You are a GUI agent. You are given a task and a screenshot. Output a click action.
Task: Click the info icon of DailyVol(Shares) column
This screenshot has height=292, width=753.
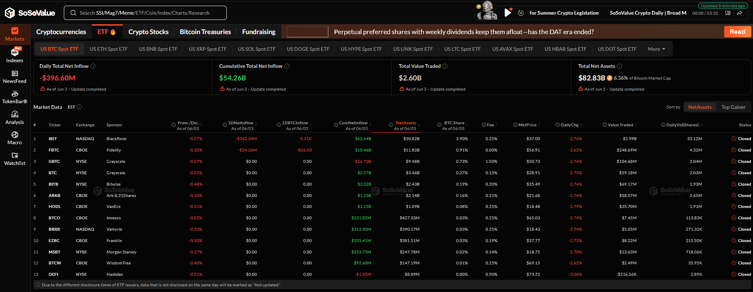point(663,125)
